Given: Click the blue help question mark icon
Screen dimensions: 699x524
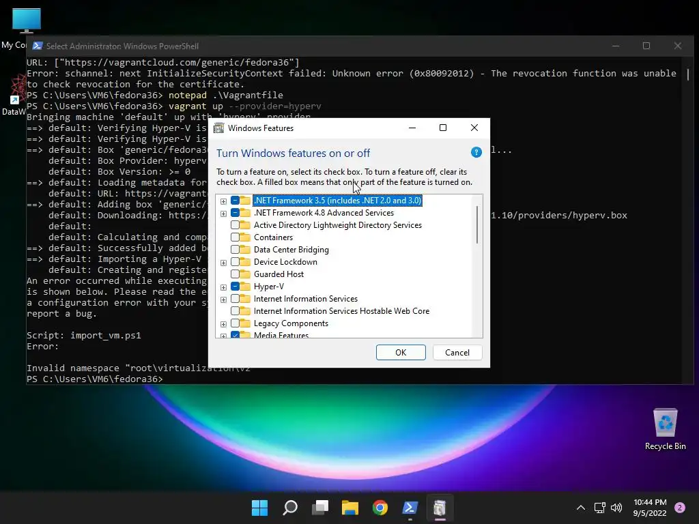Looking at the screenshot, I should point(476,153).
